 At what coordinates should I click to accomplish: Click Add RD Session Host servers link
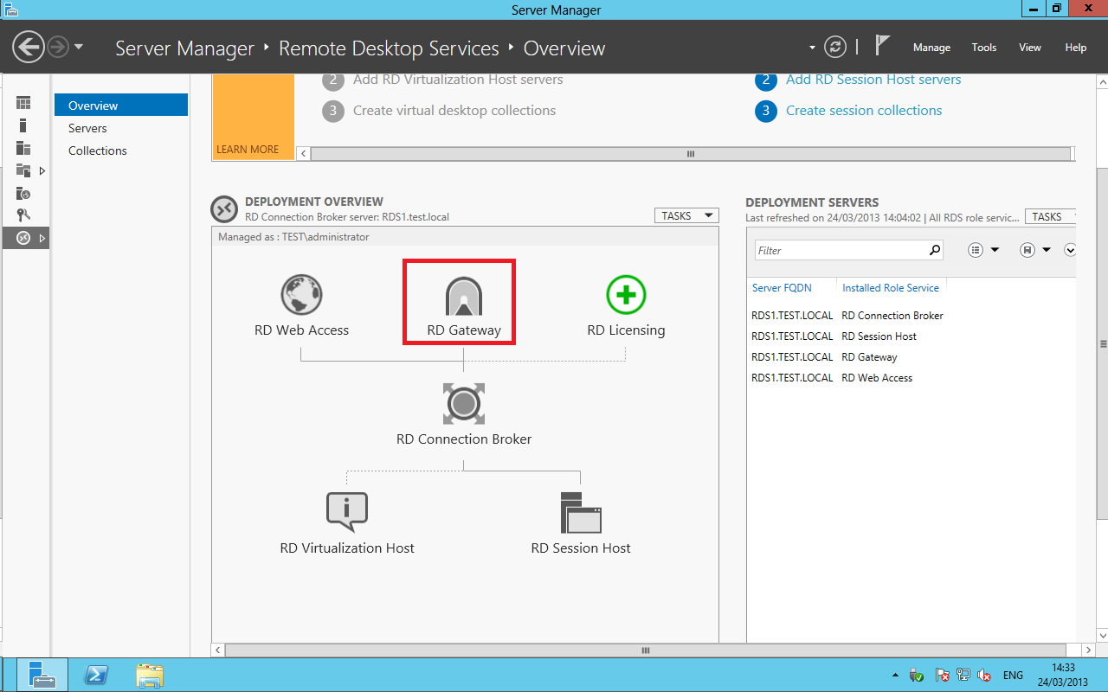coord(873,80)
